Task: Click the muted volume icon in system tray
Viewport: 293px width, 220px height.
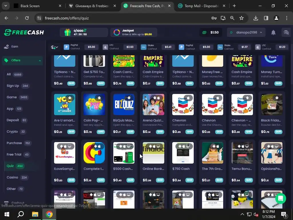Action: click(x=256, y=214)
